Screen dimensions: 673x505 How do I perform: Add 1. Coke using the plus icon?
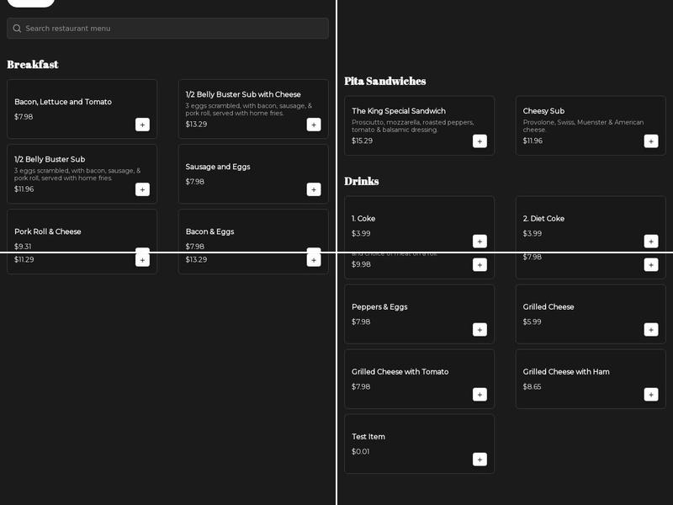480,241
